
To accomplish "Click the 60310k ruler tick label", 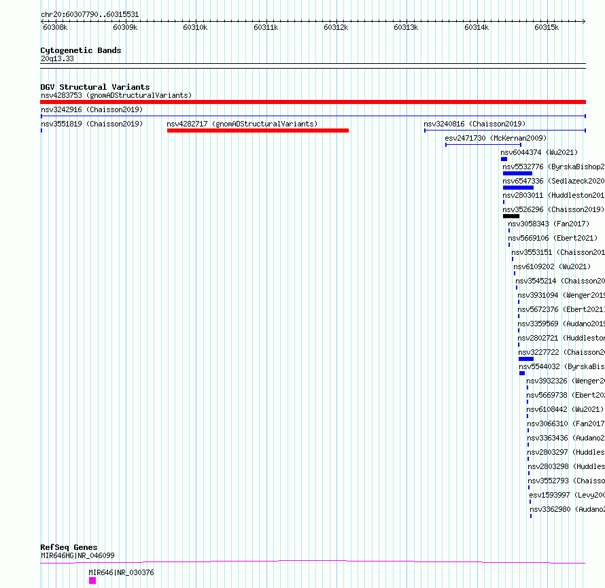I will (195, 28).
